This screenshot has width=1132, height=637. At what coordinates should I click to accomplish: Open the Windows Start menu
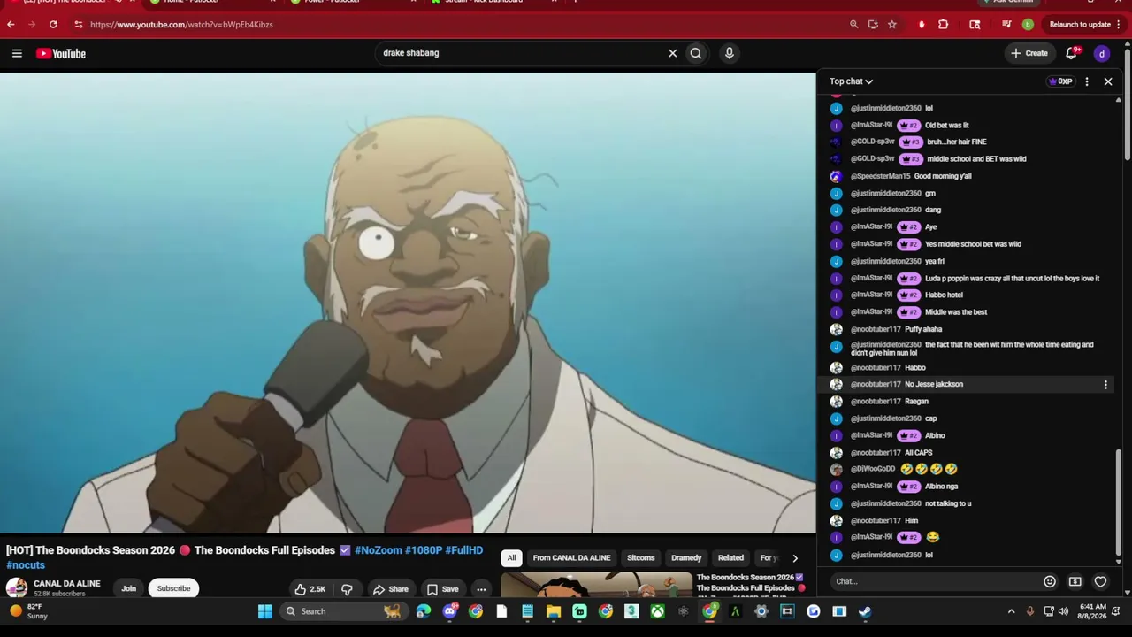(264, 611)
